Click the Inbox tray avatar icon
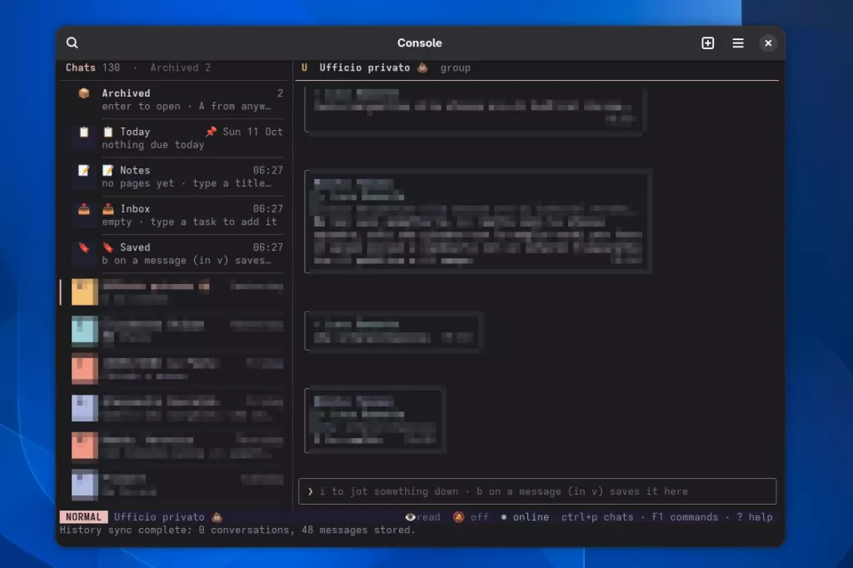 pos(84,209)
